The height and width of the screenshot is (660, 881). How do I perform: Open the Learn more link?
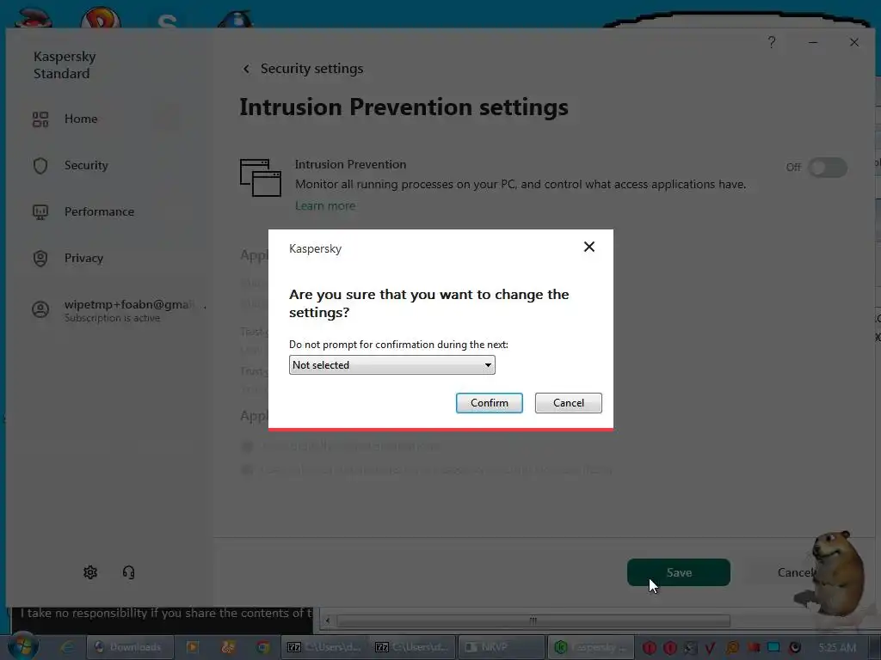click(325, 205)
